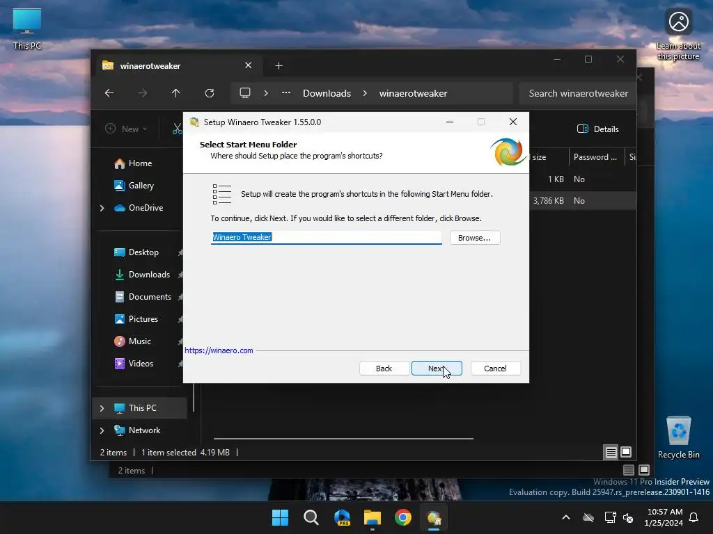Go up one folder level in Explorer

click(176, 93)
